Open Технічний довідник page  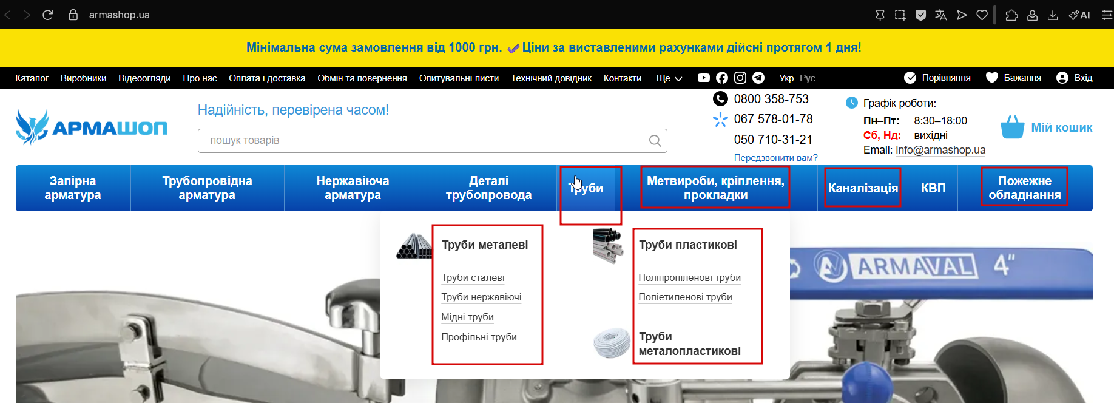(551, 78)
